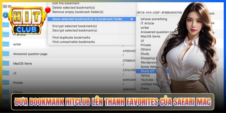Click the 608543BA identifier cell
Viewport: 226px width, 113px height.
point(129,80)
